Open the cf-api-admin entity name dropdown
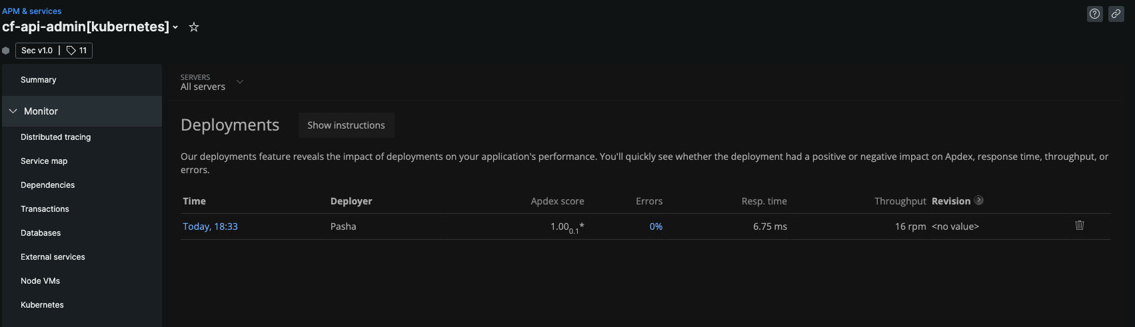 175,27
